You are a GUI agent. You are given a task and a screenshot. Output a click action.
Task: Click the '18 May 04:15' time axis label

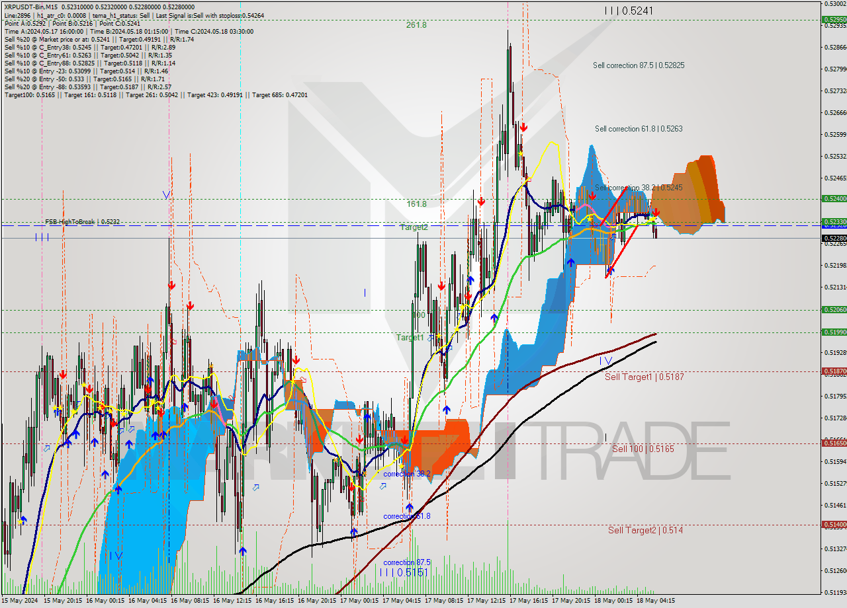pos(656,601)
